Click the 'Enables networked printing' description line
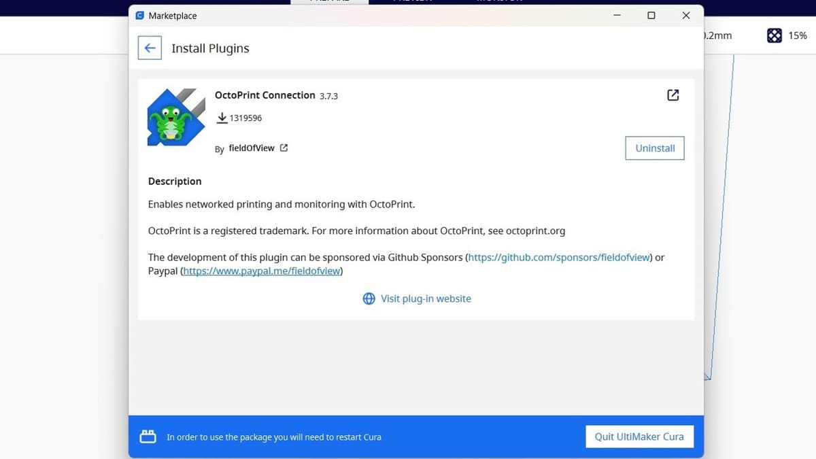The height and width of the screenshot is (459, 816). coord(282,204)
